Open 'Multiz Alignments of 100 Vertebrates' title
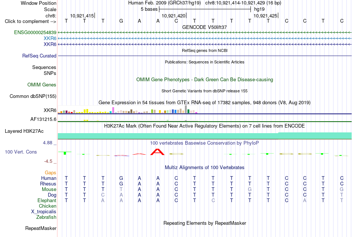This screenshot has width=352, height=237. tap(205, 167)
